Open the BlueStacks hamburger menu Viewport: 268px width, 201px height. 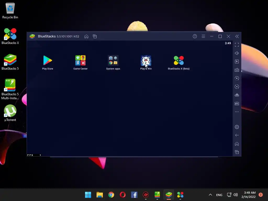tap(203, 36)
